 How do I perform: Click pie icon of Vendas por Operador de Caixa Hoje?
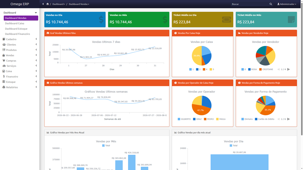pyautogui.click(x=176, y=83)
